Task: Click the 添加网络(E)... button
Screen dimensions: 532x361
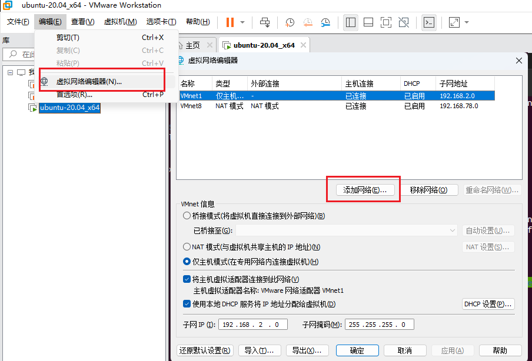Action: pyautogui.click(x=365, y=190)
